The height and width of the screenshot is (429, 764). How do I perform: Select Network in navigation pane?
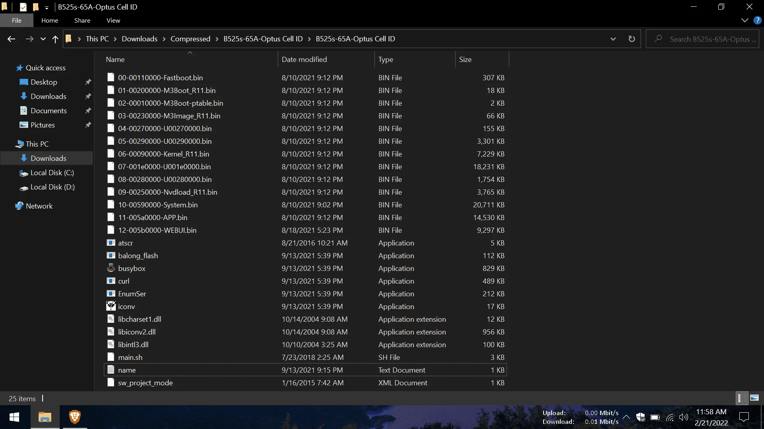(39, 206)
